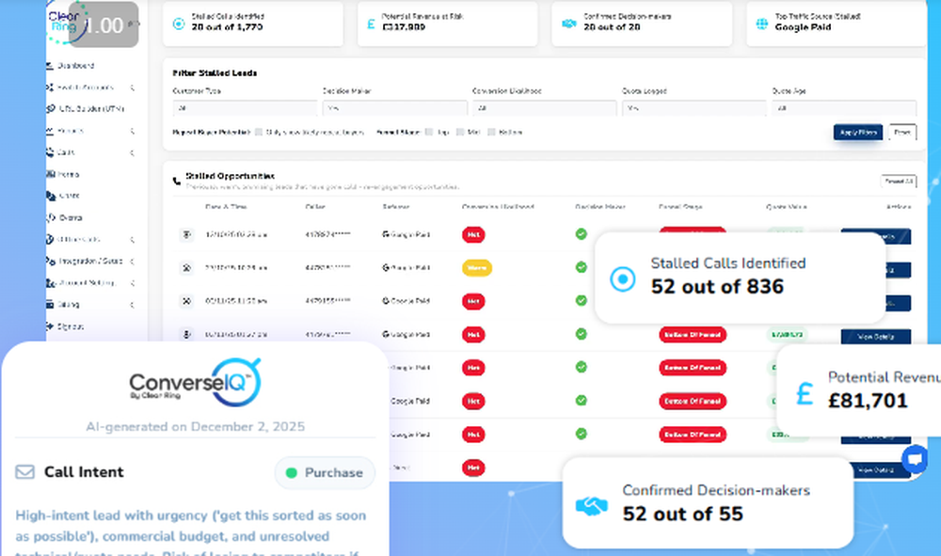
Task: Open the Customer Type dropdown
Action: click(x=245, y=108)
